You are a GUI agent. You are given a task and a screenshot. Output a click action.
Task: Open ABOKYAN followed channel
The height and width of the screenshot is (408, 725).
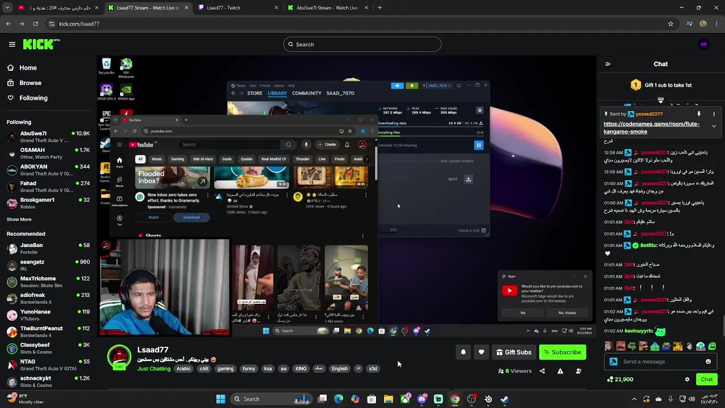click(48, 170)
